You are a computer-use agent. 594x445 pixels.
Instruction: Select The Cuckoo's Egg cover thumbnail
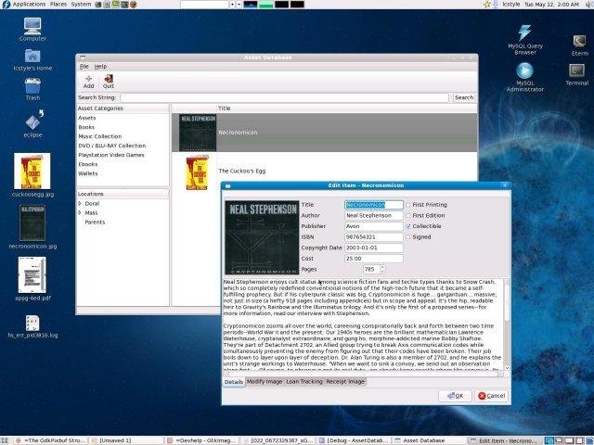coord(198,172)
